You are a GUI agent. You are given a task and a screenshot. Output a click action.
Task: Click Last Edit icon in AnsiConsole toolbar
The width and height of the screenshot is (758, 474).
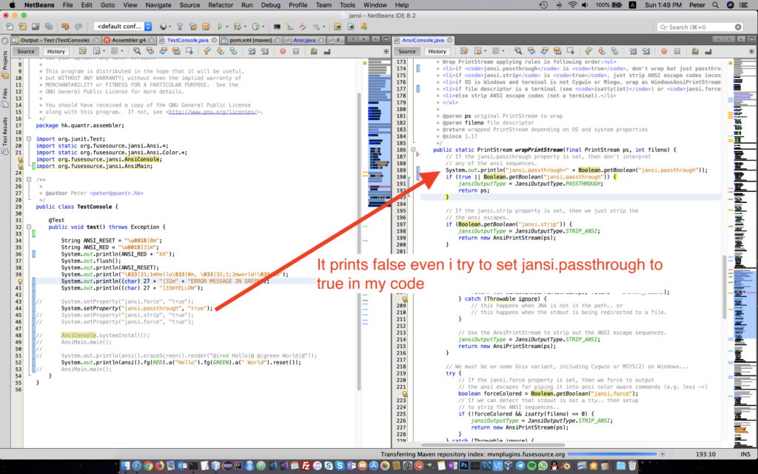click(464, 51)
